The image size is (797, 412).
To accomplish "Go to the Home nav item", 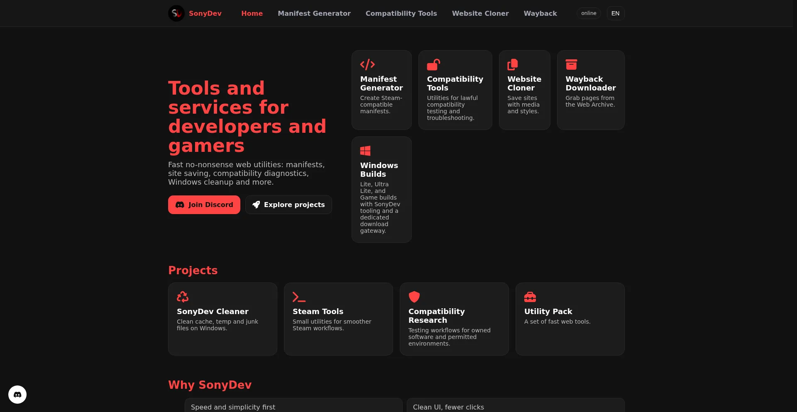I will 252,13.
